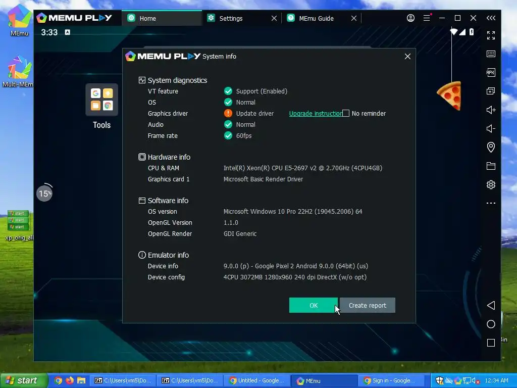Click the 15% floating progress bubble

tap(44, 193)
